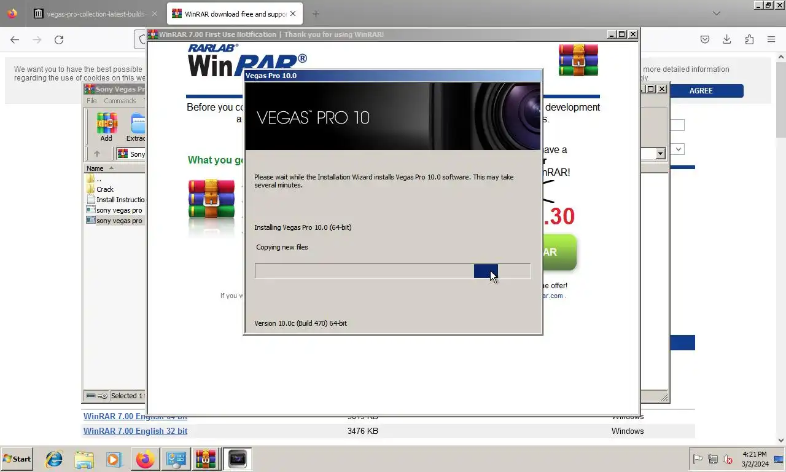The image size is (786, 472).
Task: Click the green button ending in 'AR'
Action: pyautogui.click(x=559, y=252)
